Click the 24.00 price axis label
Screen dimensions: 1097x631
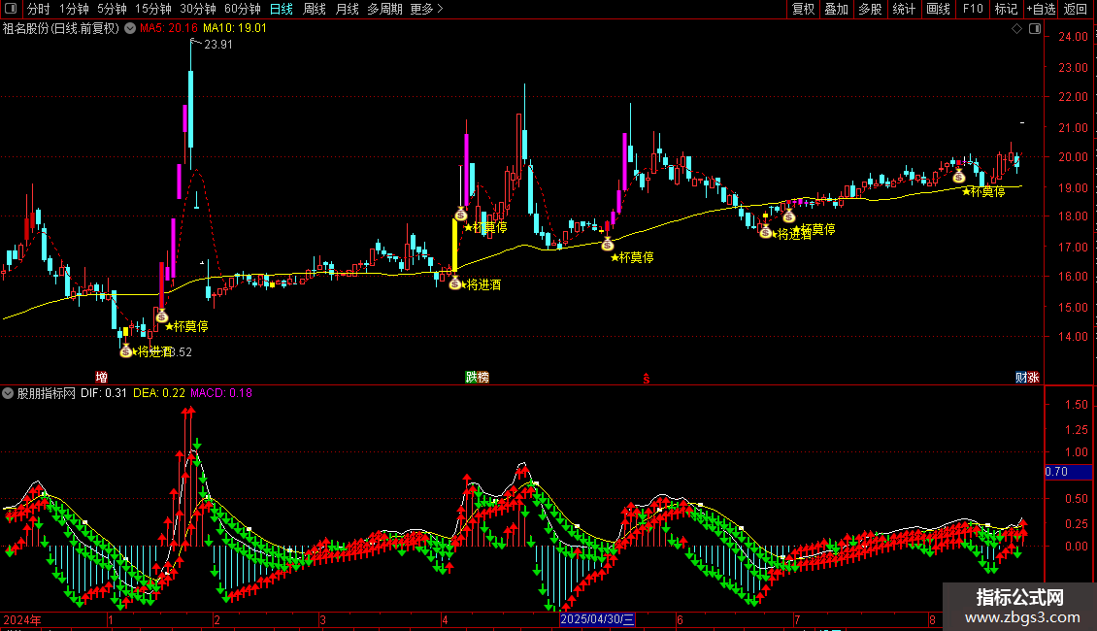pyautogui.click(x=1073, y=37)
